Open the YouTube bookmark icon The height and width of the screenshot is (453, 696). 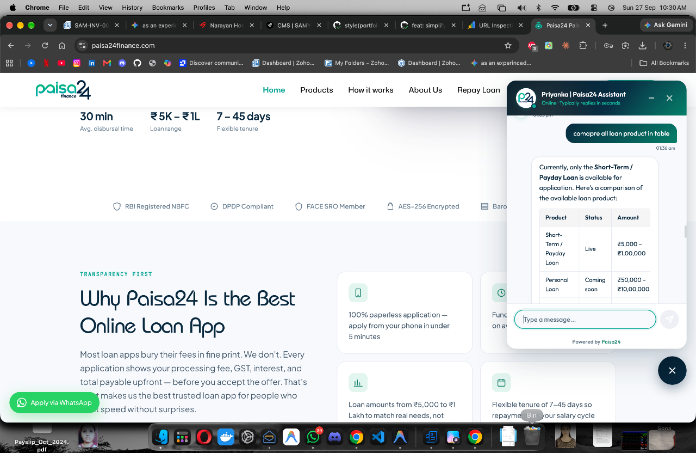61,63
